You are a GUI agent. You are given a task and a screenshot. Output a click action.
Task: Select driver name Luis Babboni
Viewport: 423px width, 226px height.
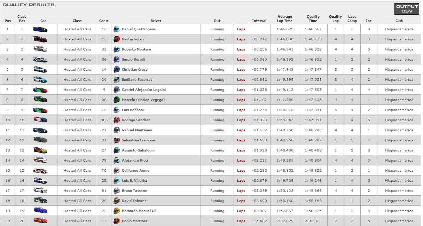coord(133,110)
